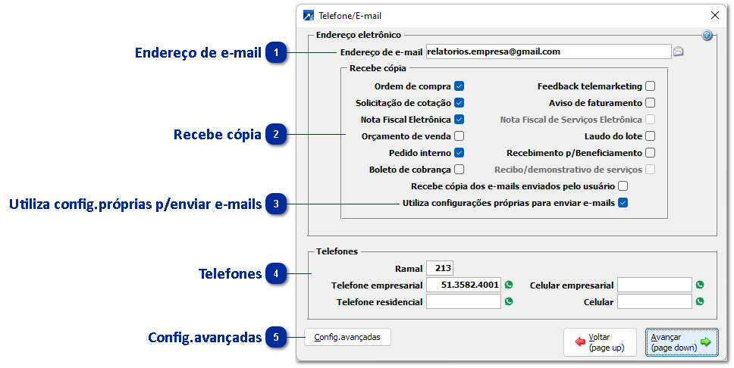
Task: Click the Endereço de e-mail input field
Action: pos(547,52)
